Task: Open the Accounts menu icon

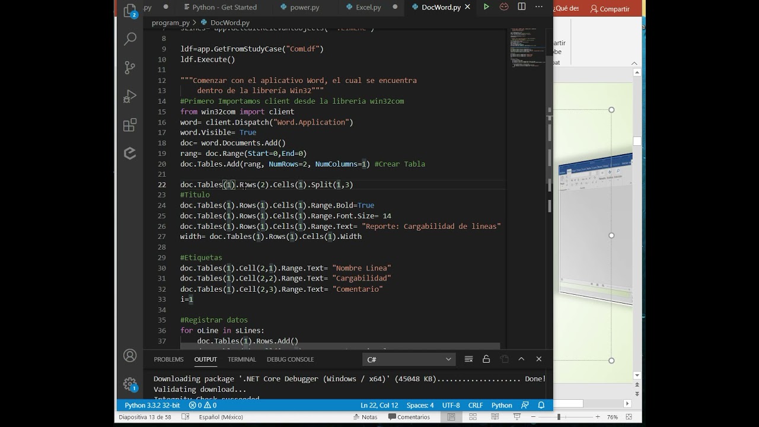Action: pos(130,356)
